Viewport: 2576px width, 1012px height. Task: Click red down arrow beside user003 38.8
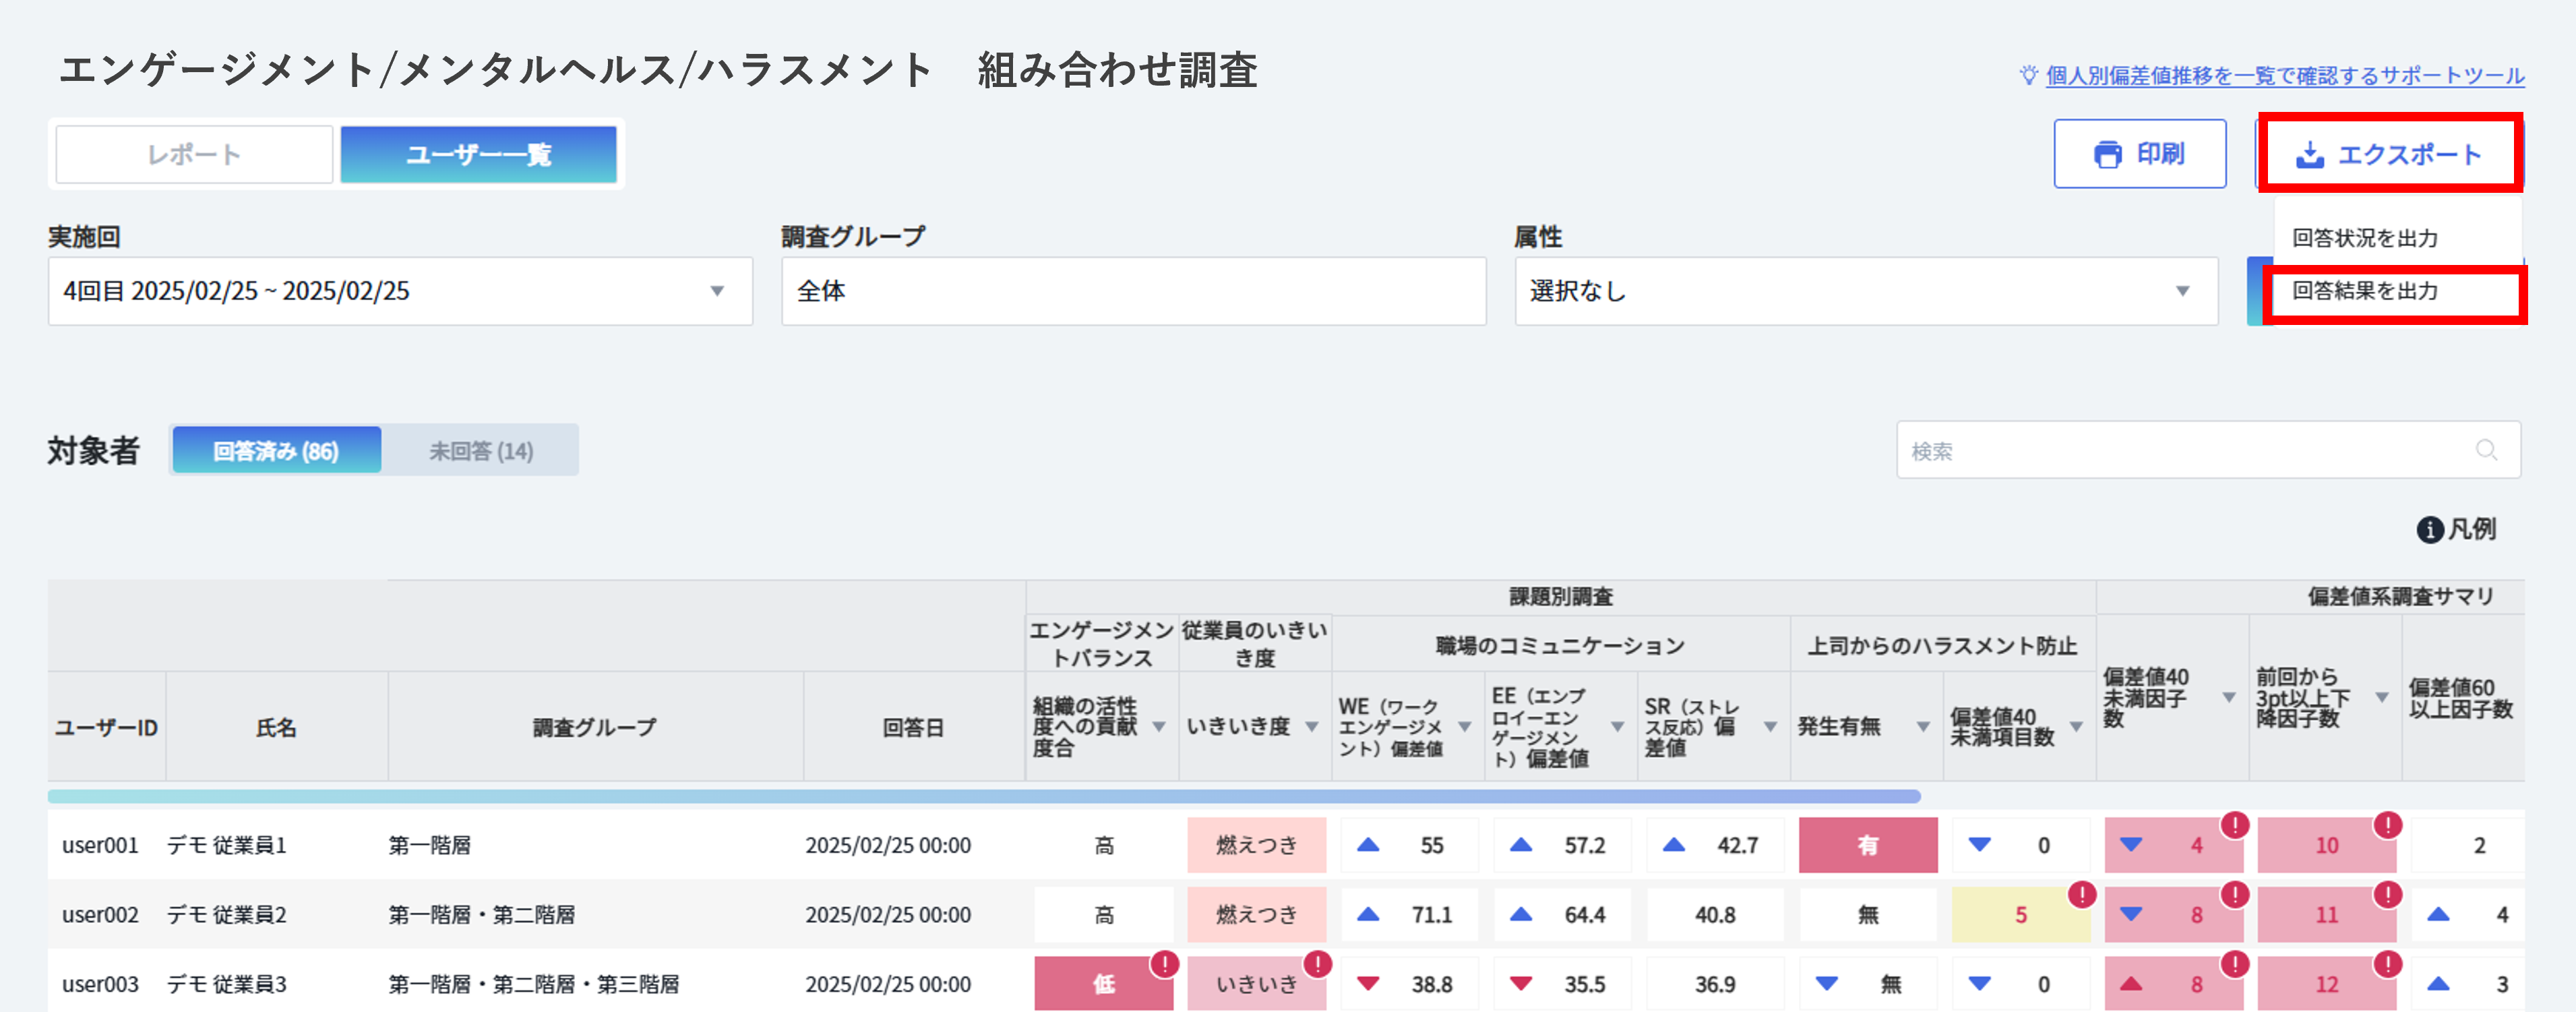point(1368,984)
